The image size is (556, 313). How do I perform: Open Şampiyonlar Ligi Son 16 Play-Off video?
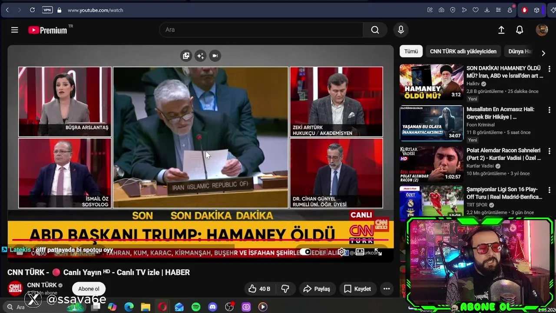[x=504, y=193]
